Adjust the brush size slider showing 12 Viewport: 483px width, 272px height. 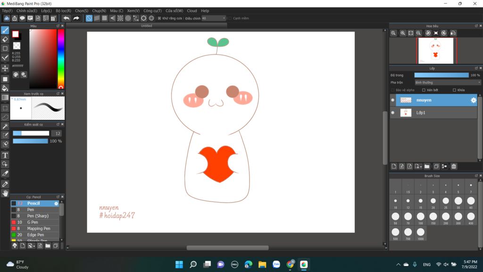[x=31, y=133]
